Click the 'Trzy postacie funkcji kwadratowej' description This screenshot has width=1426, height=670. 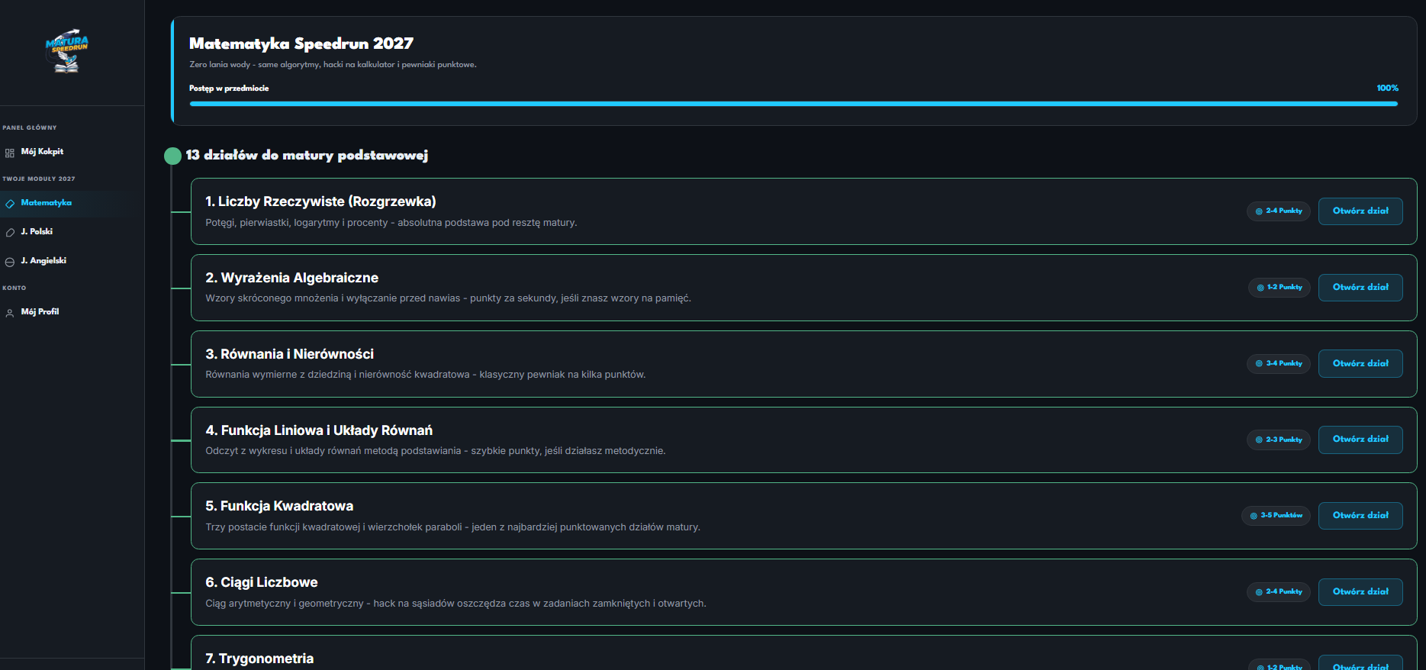tap(452, 527)
